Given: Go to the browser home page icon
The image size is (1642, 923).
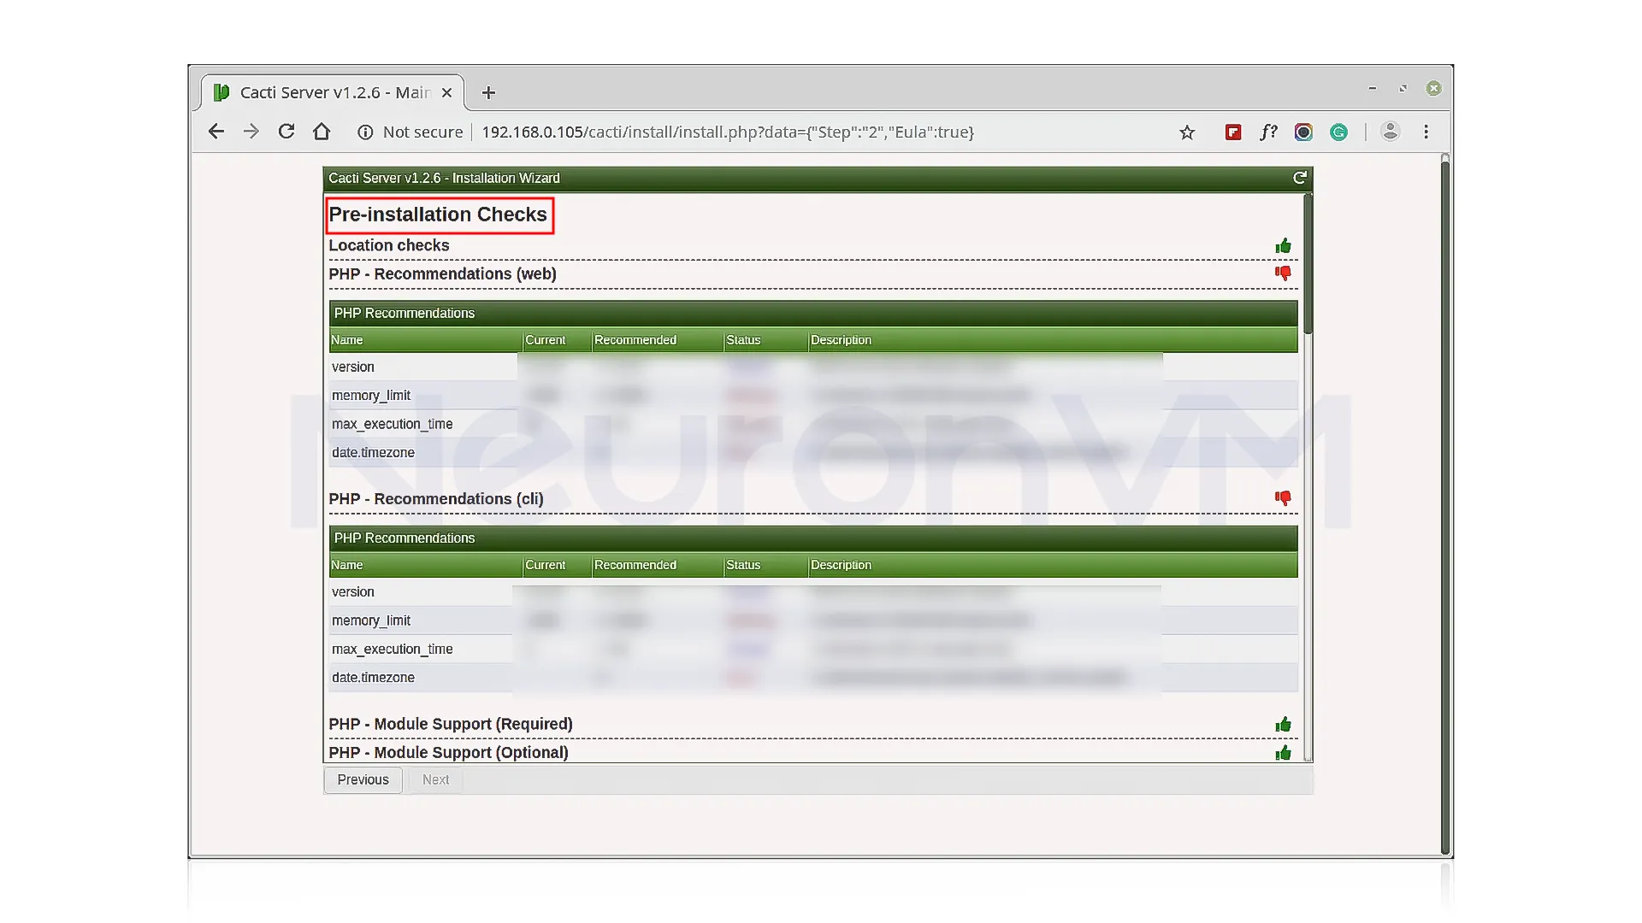Looking at the screenshot, I should click(322, 132).
